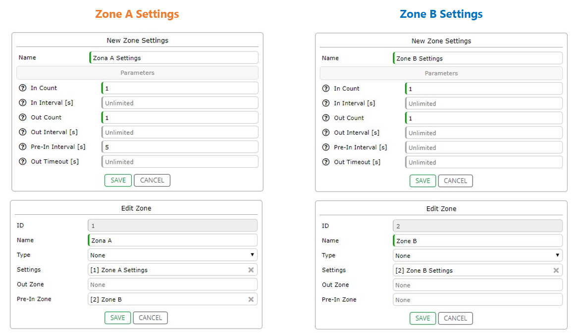The height and width of the screenshot is (333, 579).
Task: Select Out Timeout field in Zone A settings
Action: coord(180,161)
